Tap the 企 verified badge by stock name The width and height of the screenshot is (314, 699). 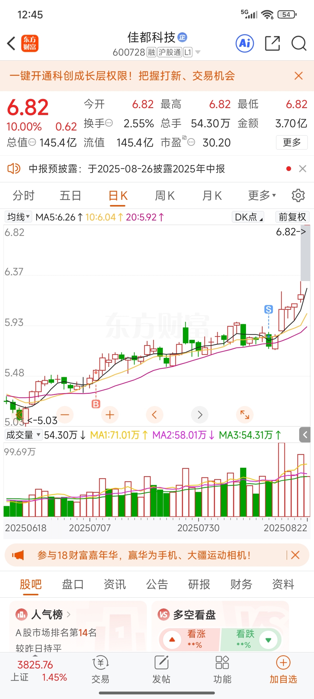click(182, 37)
